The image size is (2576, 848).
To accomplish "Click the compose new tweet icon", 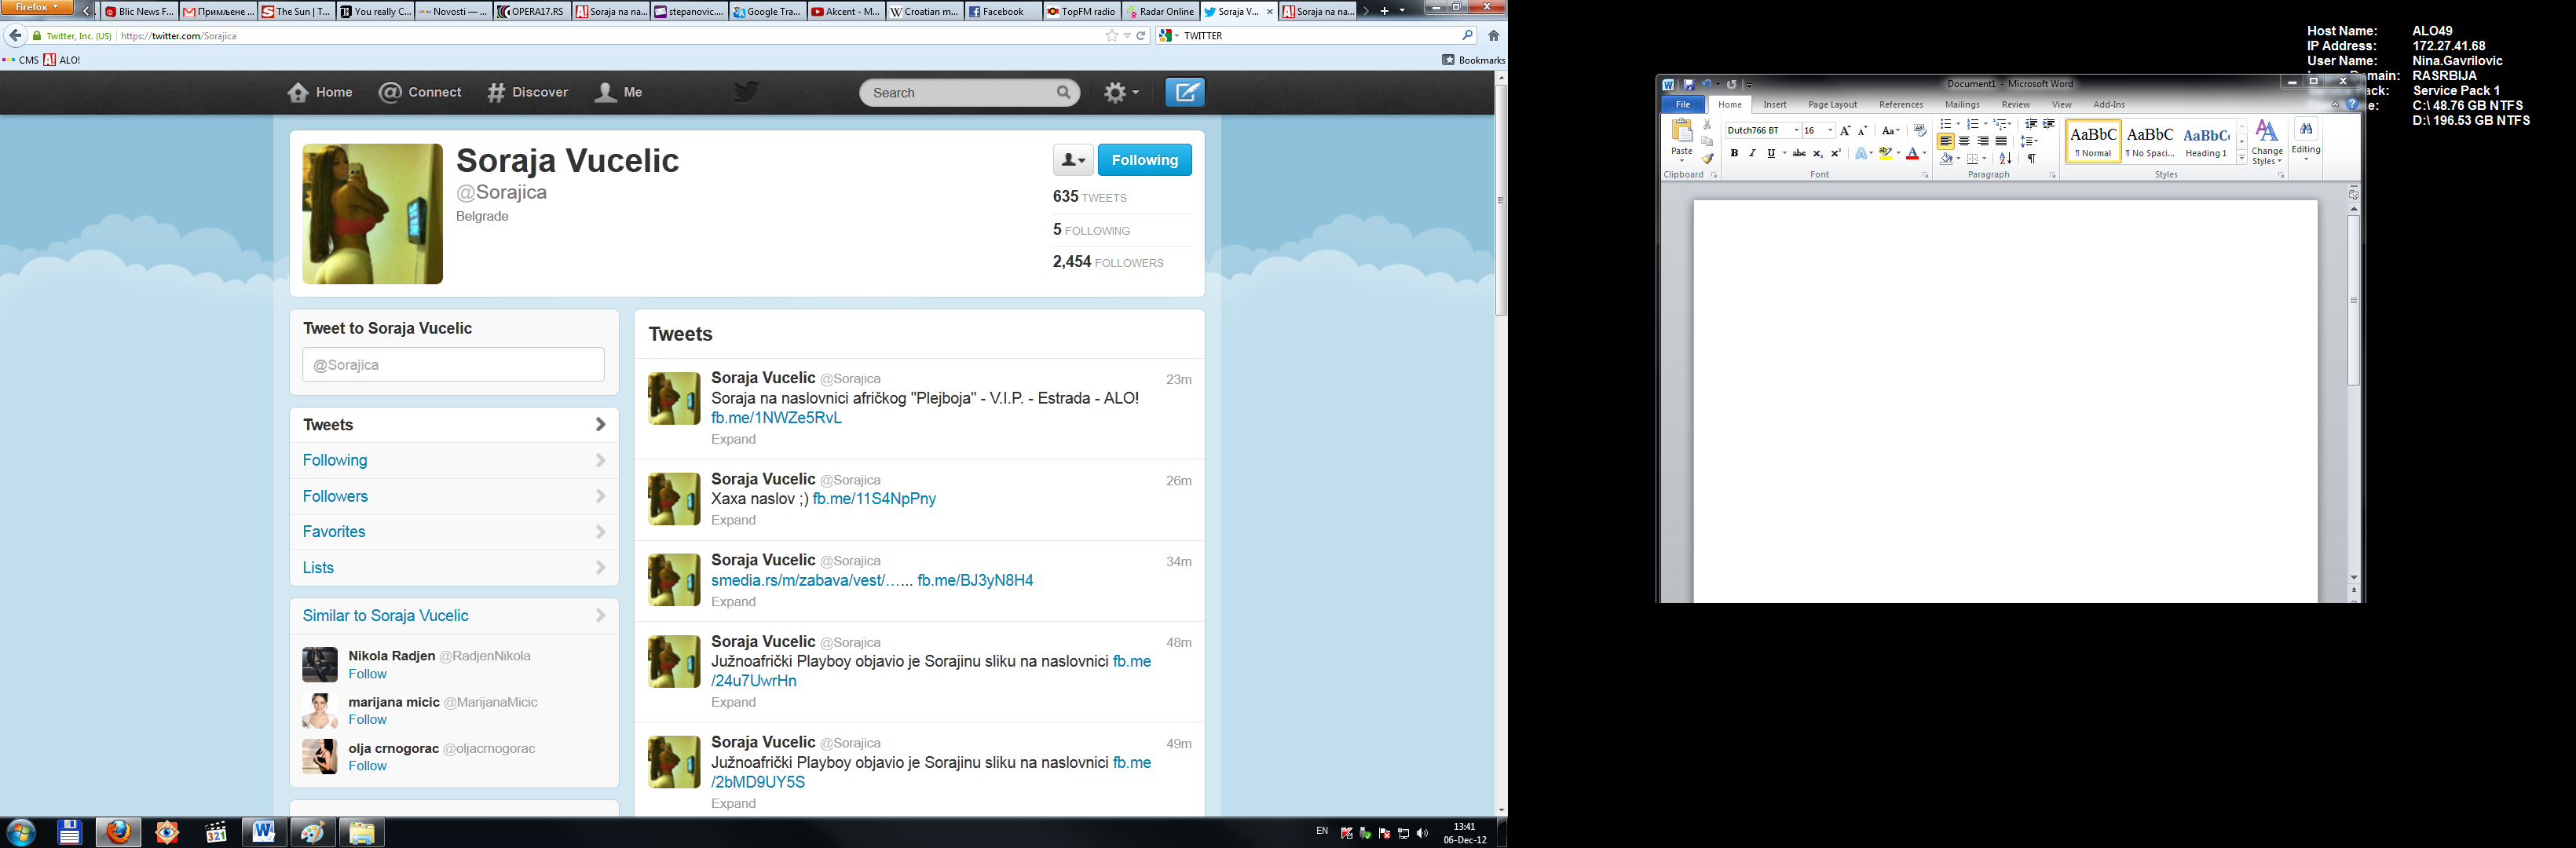I will click(1185, 92).
